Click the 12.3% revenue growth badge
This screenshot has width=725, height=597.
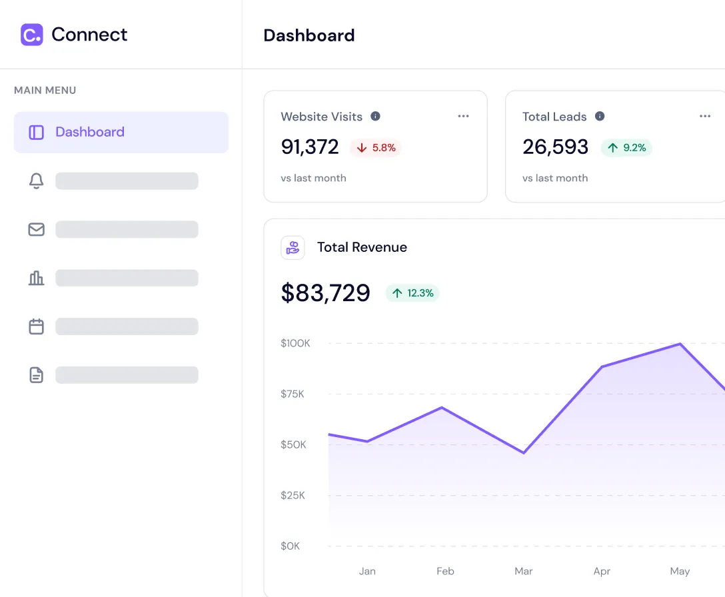[x=412, y=293]
